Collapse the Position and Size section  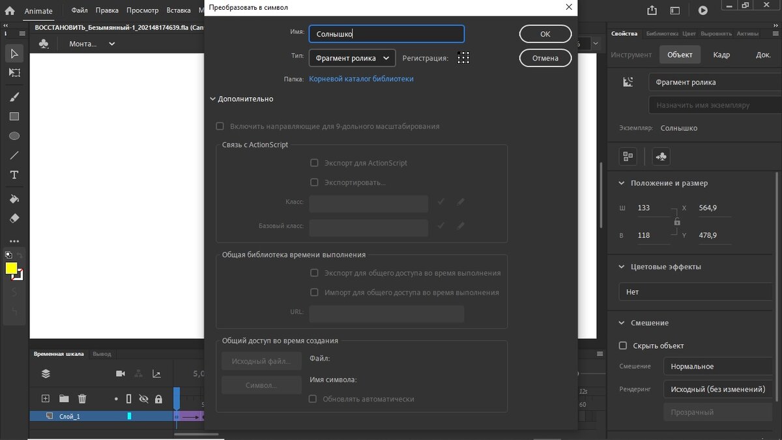point(621,183)
